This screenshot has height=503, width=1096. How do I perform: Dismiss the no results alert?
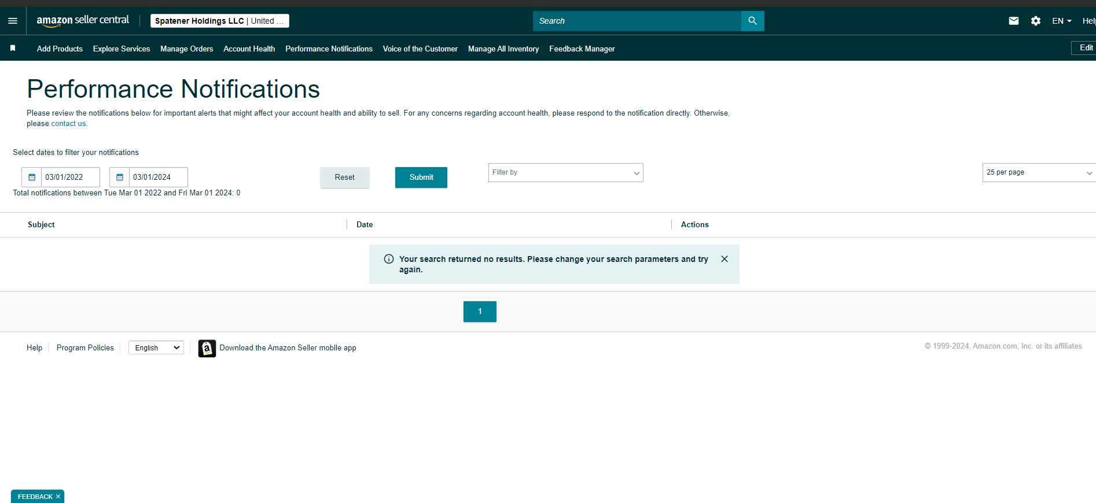(724, 259)
